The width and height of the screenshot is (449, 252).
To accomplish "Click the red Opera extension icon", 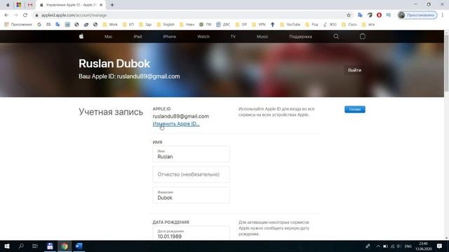I will point(379,15).
